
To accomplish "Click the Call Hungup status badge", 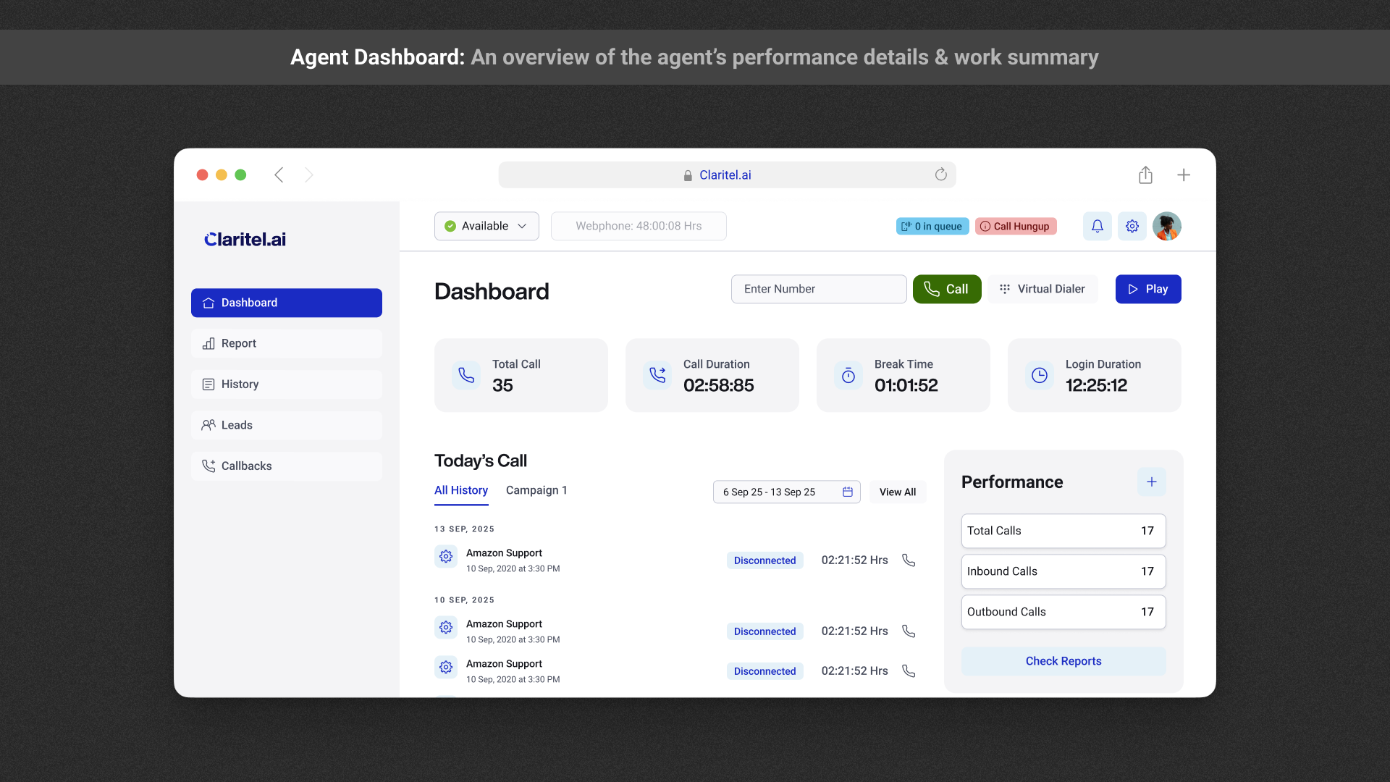I will [1016, 226].
